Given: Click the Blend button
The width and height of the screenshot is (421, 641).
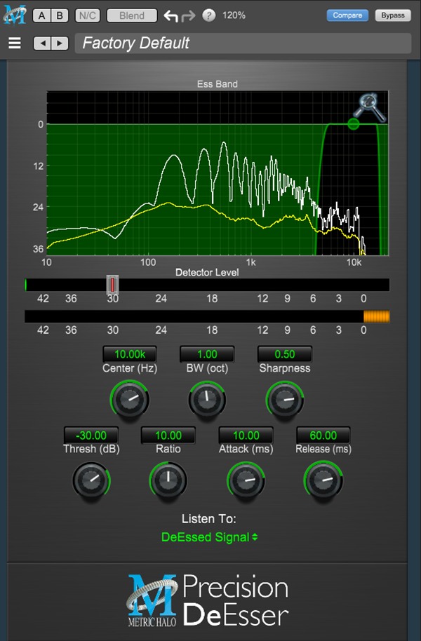Looking at the screenshot, I should [x=132, y=15].
